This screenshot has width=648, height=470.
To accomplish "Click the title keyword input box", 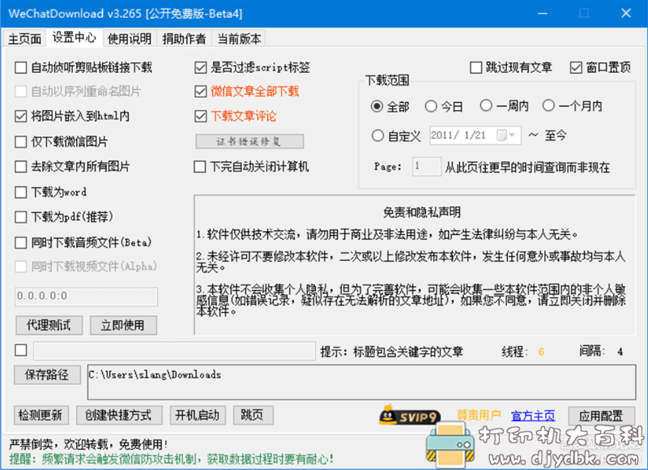I will point(174,351).
